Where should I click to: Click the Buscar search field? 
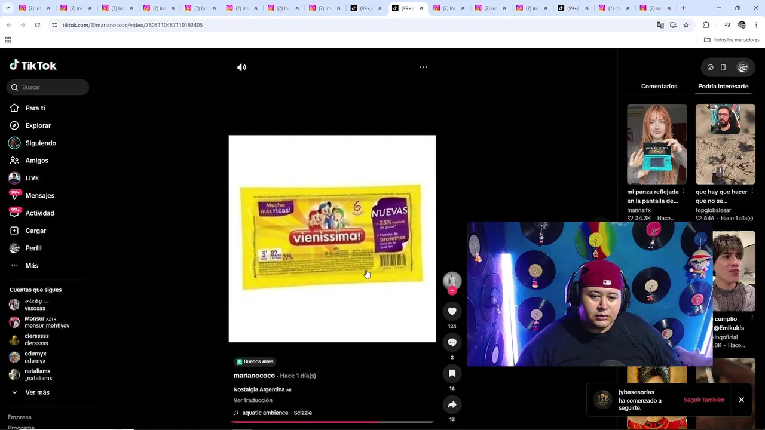[x=48, y=87]
